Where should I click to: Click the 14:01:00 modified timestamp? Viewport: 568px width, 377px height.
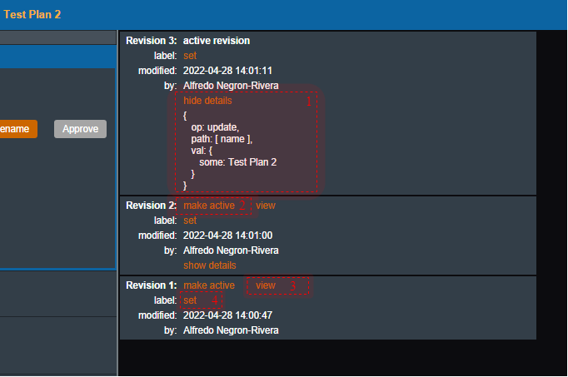coord(227,236)
